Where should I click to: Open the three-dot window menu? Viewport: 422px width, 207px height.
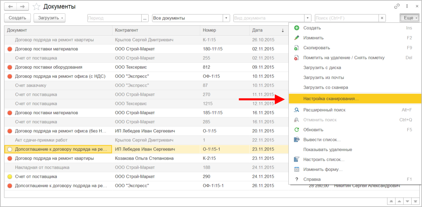pos(407,6)
